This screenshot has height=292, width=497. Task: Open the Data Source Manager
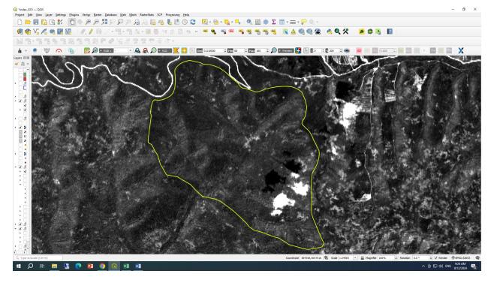pyautogui.click(x=20, y=32)
